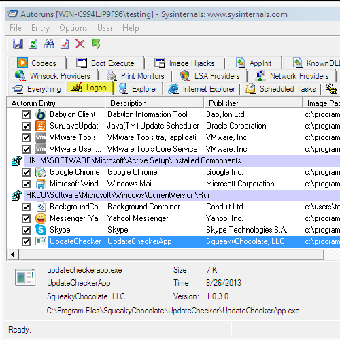The width and height of the screenshot is (340, 340).
Task: Click the Skype entry icon
Action: [x=41, y=230]
